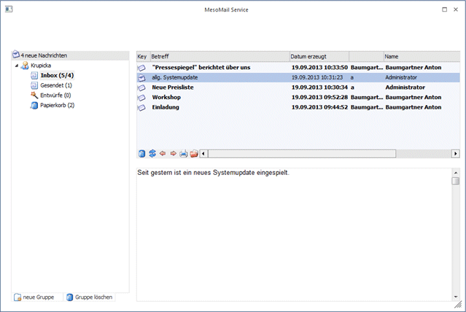Open the Papierkorb folder
Viewport: 466px width, 312px height.
point(57,105)
